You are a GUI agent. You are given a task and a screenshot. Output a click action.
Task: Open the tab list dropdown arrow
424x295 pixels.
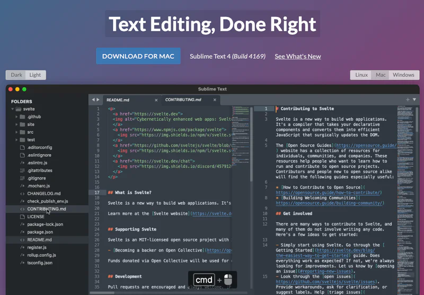tap(414, 100)
